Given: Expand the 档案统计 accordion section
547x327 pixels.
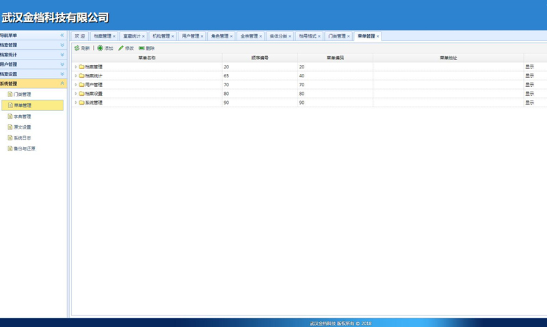Looking at the screenshot, I should 62,55.
